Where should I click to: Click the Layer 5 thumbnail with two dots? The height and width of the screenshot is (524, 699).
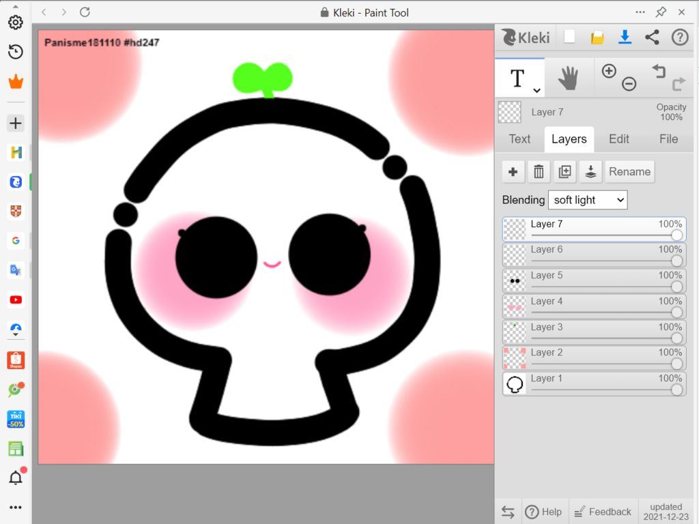coord(515,281)
